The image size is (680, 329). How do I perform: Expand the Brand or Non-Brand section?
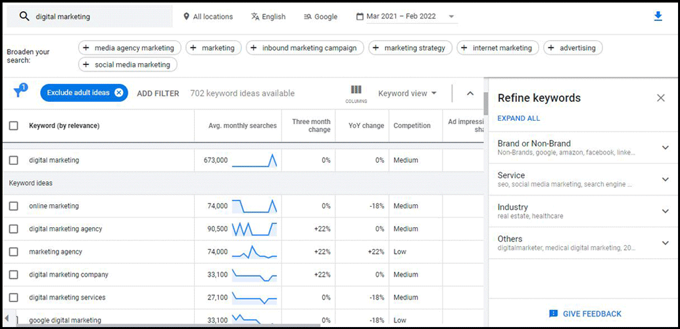pyautogui.click(x=665, y=148)
